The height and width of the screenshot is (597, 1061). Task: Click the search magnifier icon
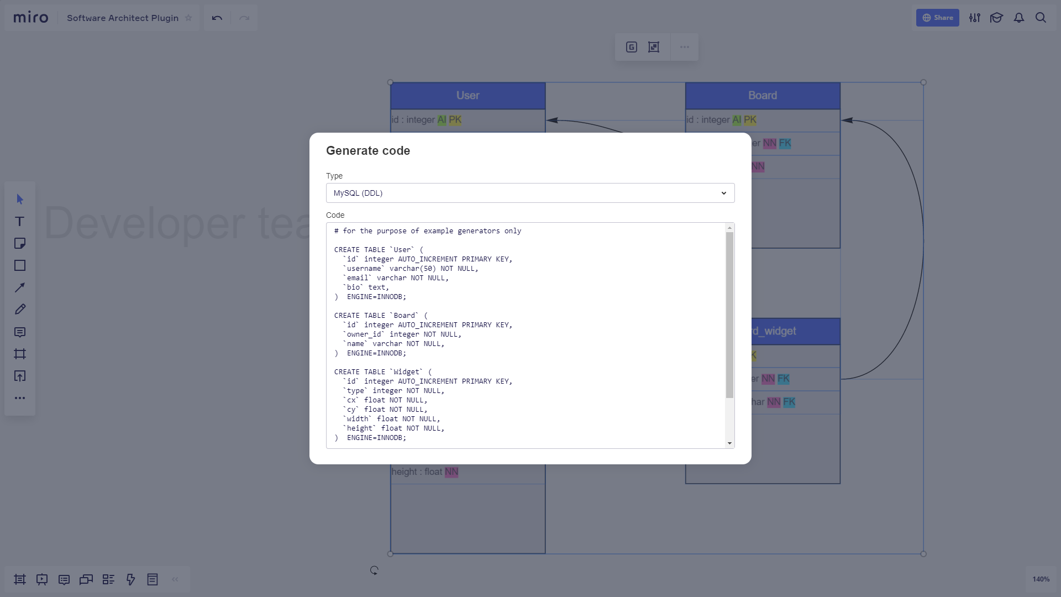pyautogui.click(x=1041, y=18)
